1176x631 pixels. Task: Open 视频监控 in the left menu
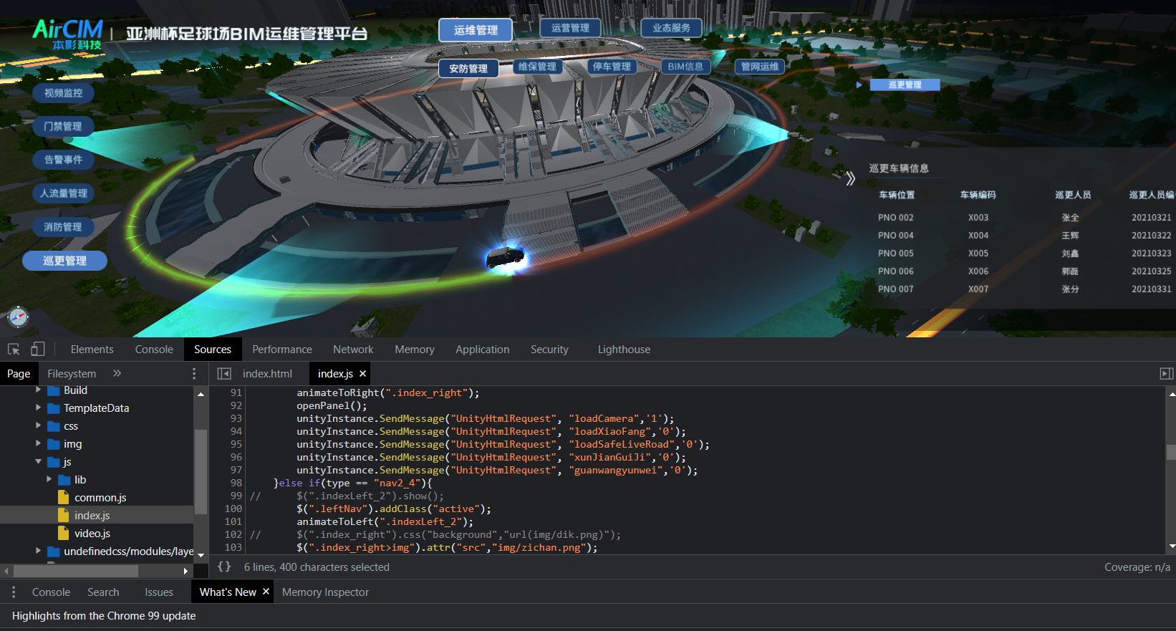(x=64, y=93)
